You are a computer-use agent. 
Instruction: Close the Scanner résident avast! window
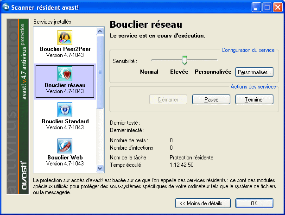[278, 7]
